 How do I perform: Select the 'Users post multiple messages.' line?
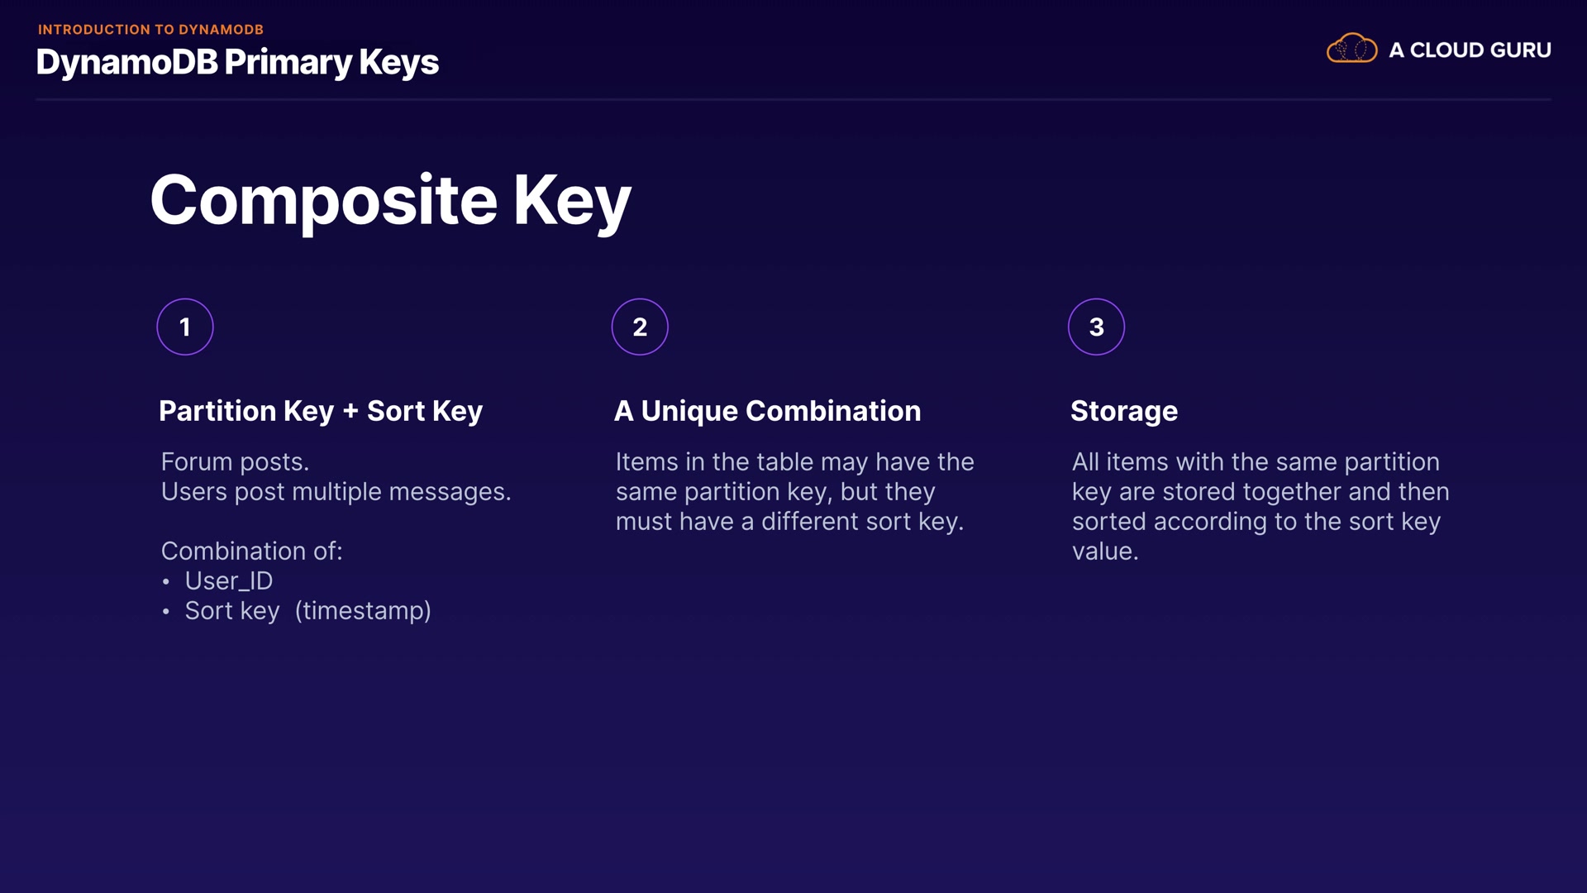336,491
